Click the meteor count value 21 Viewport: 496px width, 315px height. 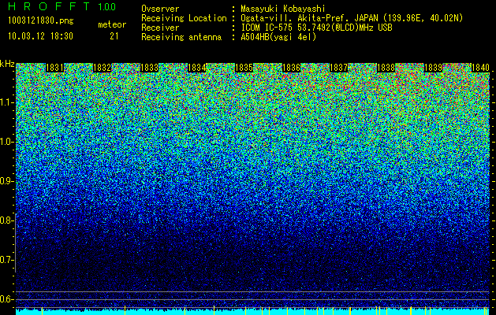(114, 36)
